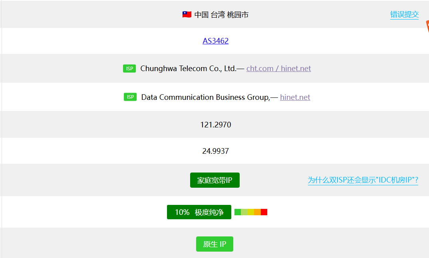Open the hinet.net link for Data Communication
429x258 pixels.
295,97
